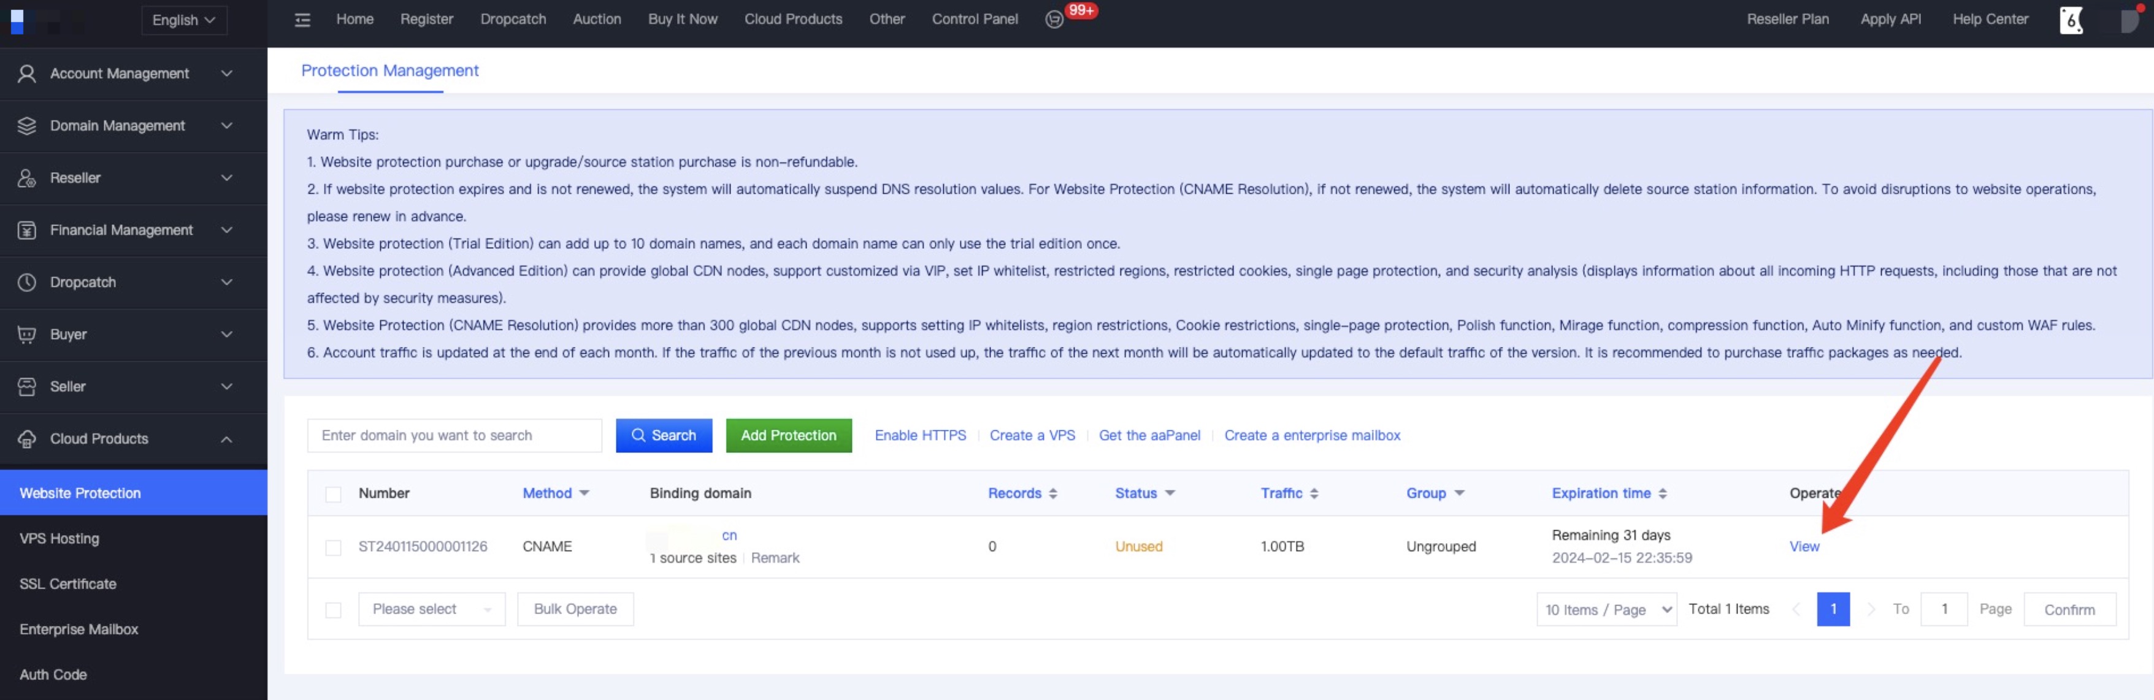Expand the Reseller section chevron
Image resolution: width=2154 pixels, height=700 pixels.
click(226, 178)
